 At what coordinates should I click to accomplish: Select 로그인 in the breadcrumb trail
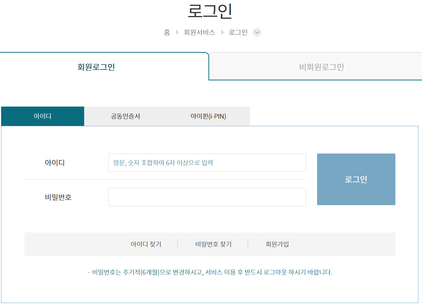[x=237, y=32]
